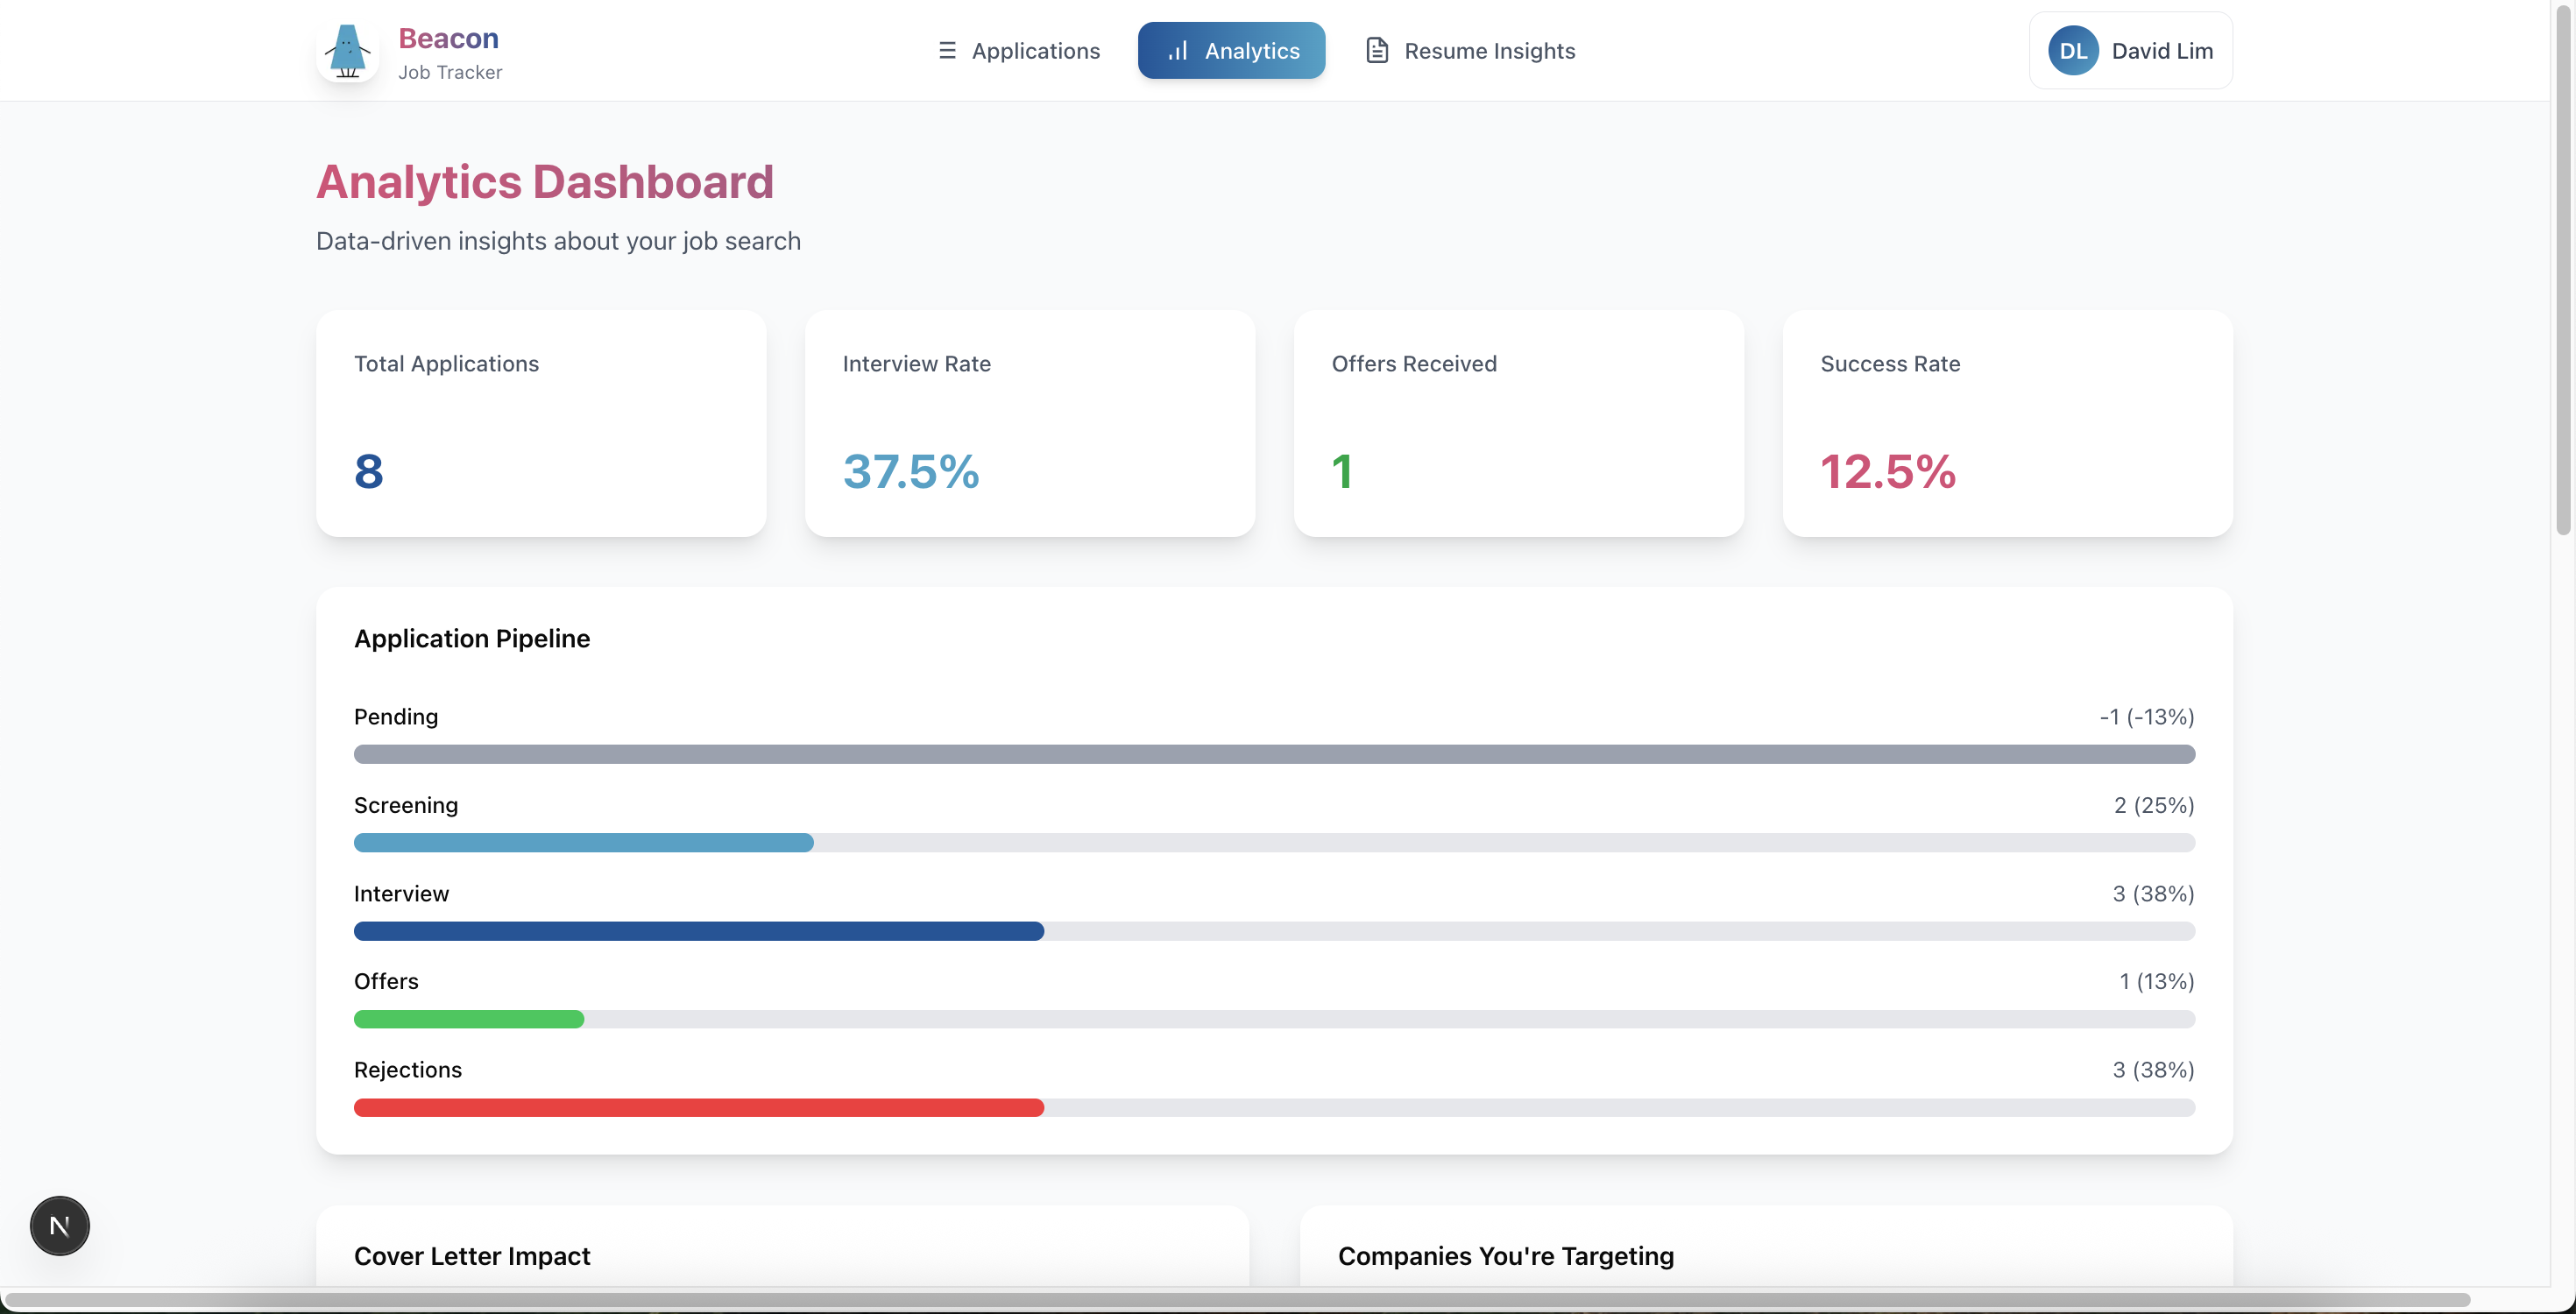Click the Applications list icon
The height and width of the screenshot is (1314, 2576).
[947, 51]
